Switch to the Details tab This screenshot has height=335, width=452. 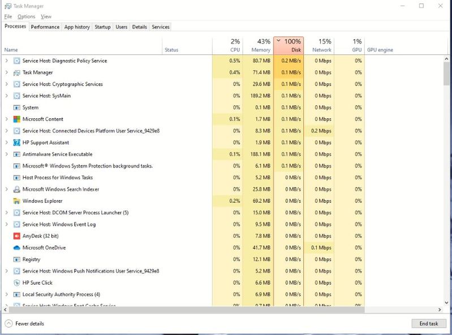[x=140, y=27]
